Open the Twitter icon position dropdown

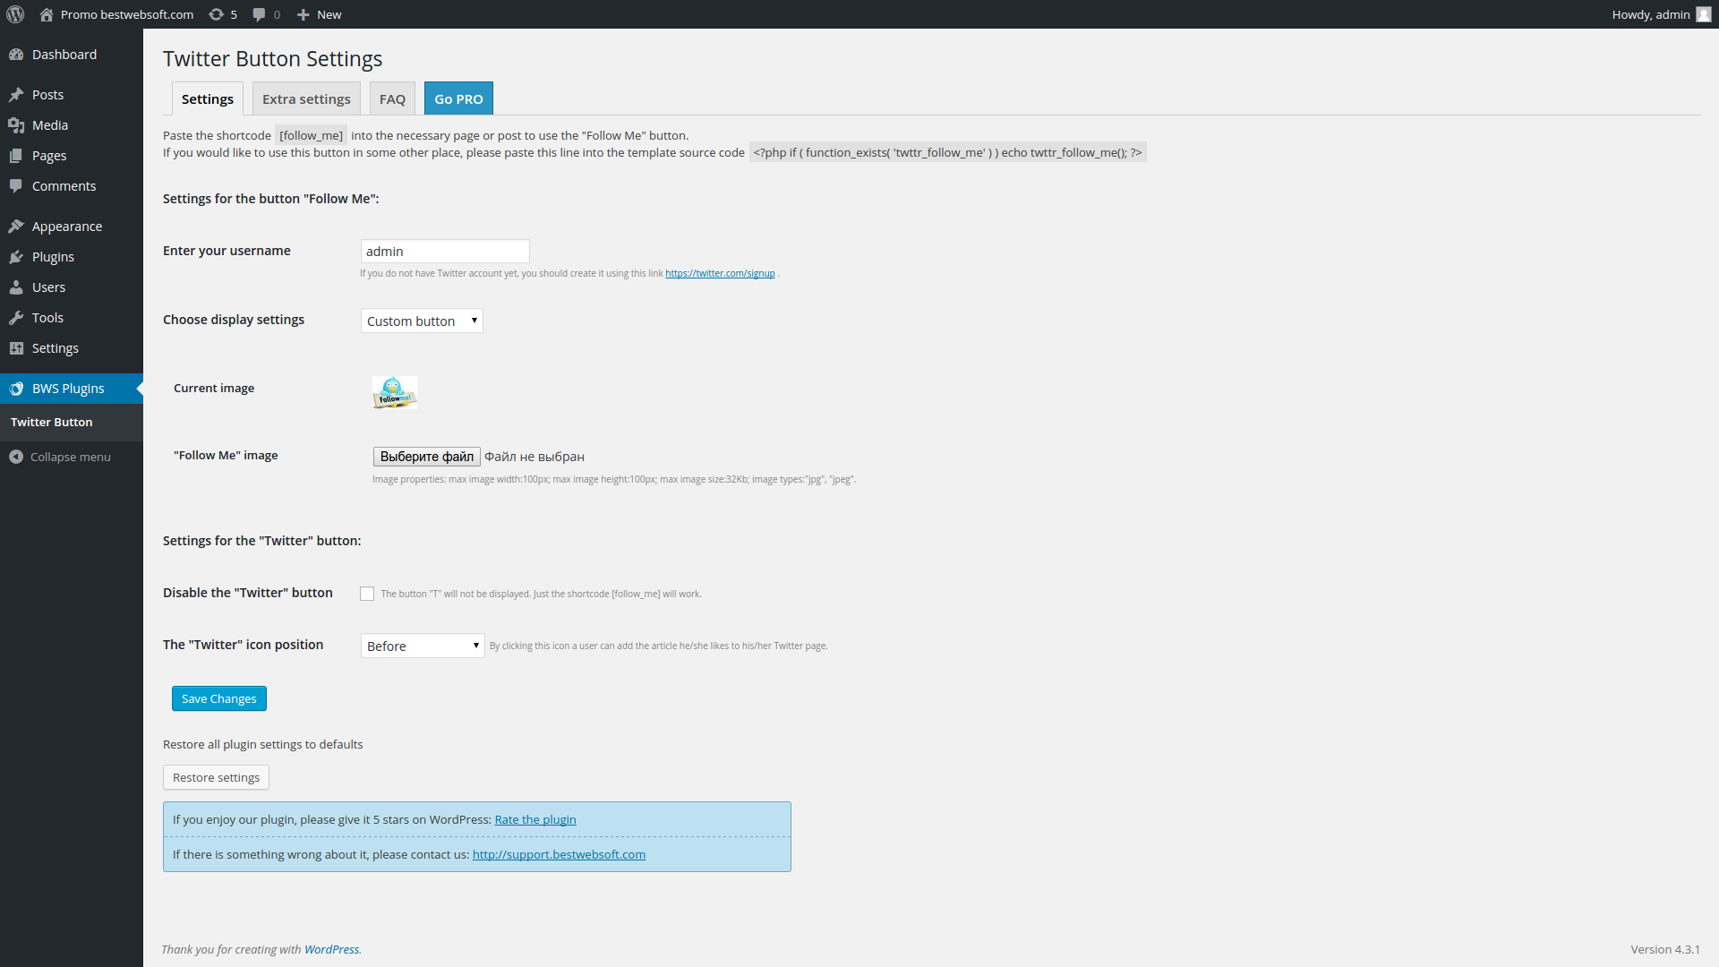[423, 646]
